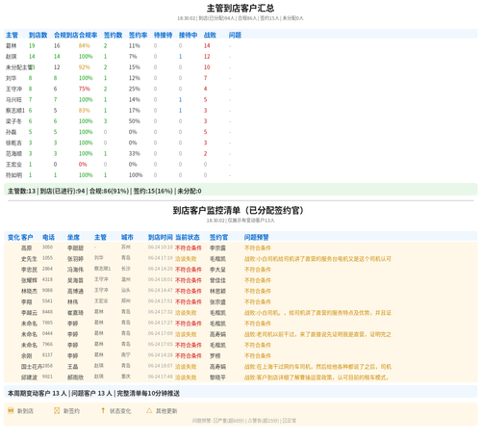Viewport: 481px width, 442px height.
Task: Select the 合规到店 column header
Action: point(66,35)
